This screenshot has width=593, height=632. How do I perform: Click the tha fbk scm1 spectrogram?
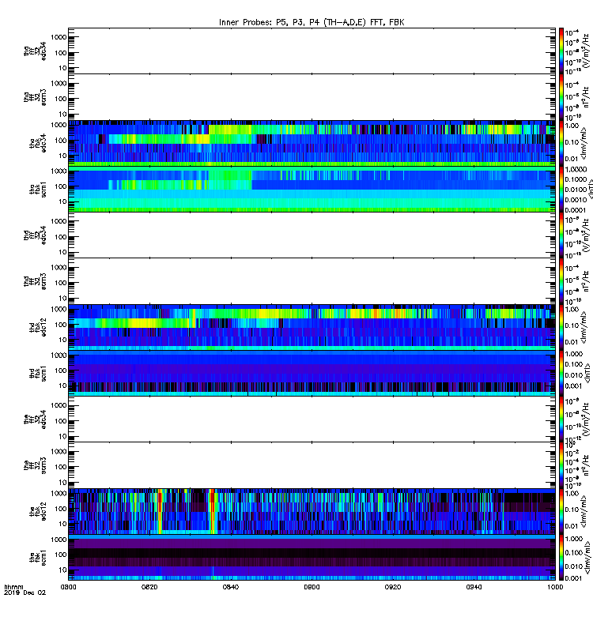(x=312, y=190)
